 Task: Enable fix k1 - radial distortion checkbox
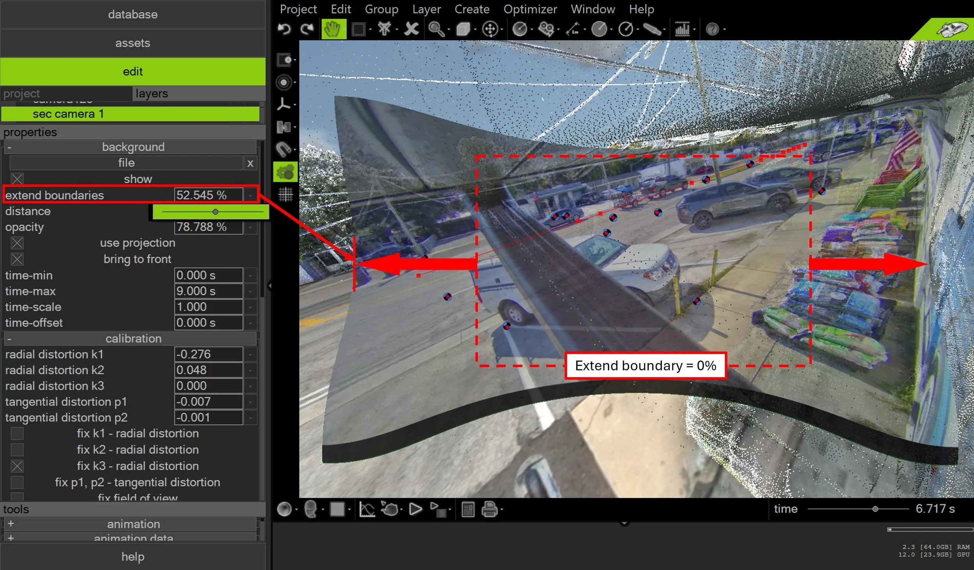click(17, 434)
